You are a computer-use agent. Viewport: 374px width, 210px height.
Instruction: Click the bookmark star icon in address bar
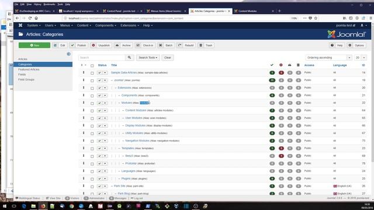point(316,18)
